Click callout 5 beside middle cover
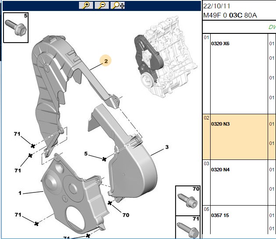Image resolution: width=276 pixels, height=239 pixels. [86, 154]
